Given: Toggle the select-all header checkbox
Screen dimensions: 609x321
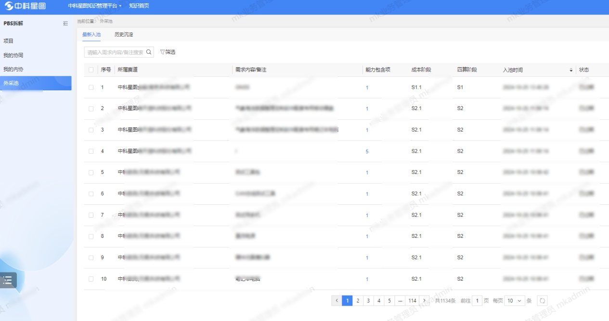Looking at the screenshot, I should [x=91, y=70].
